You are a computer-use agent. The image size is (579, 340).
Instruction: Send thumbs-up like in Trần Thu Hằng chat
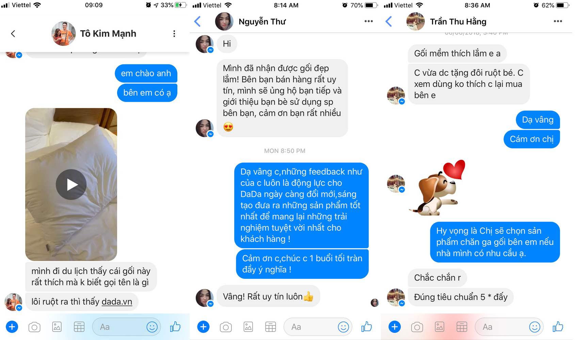tap(558, 327)
